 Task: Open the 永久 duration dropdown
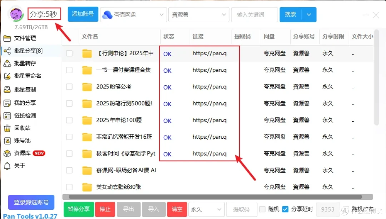click(x=207, y=209)
